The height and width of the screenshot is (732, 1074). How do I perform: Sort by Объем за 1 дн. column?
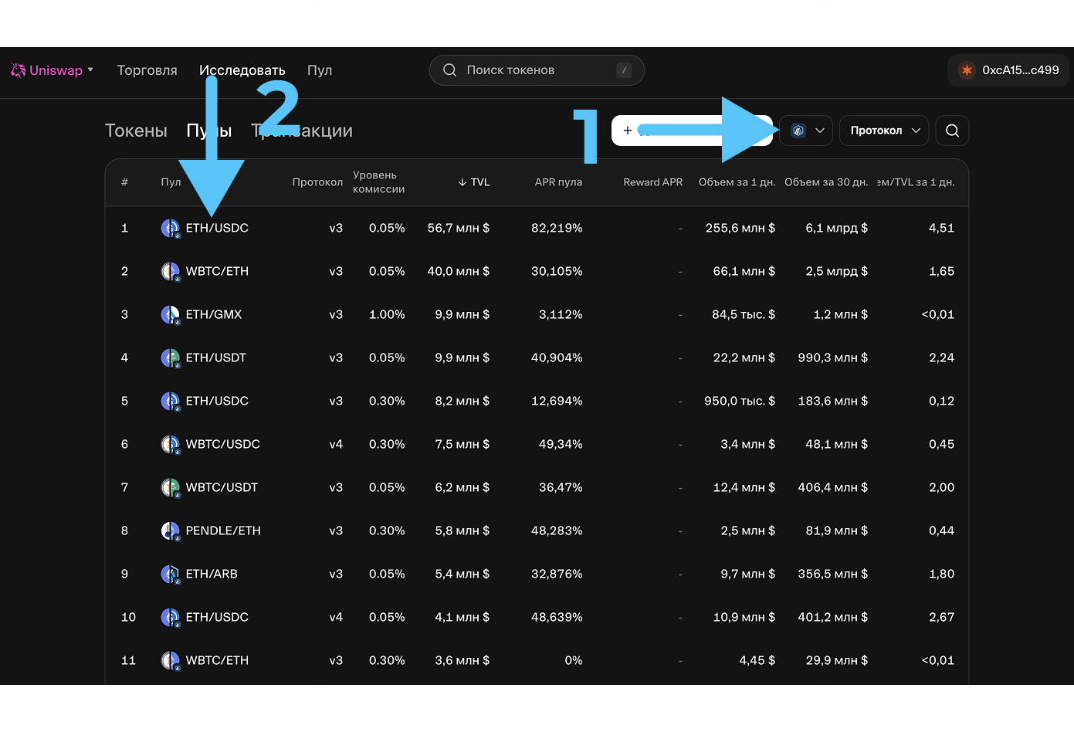(737, 182)
